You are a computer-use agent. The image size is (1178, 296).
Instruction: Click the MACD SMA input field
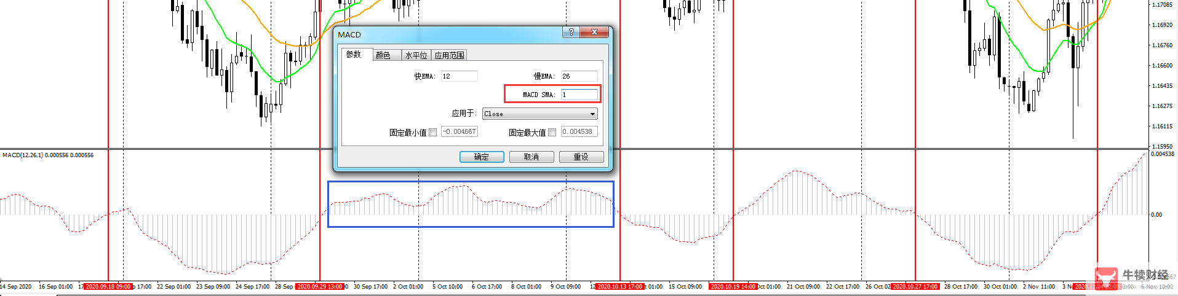tap(579, 95)
